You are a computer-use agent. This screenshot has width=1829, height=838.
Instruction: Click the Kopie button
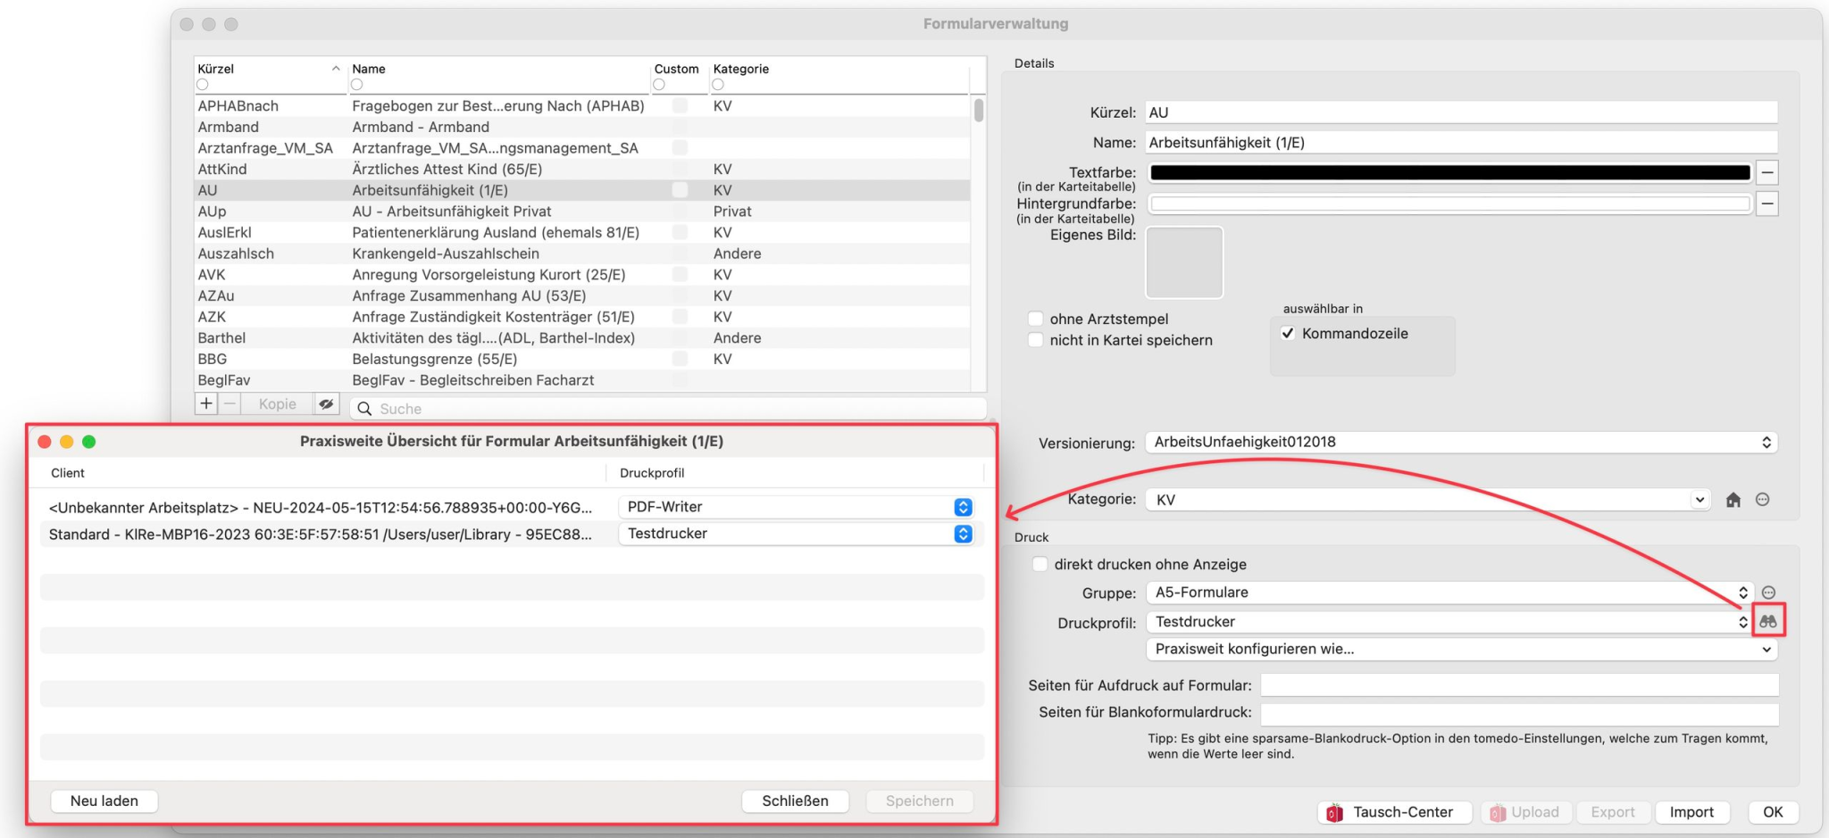277,403
